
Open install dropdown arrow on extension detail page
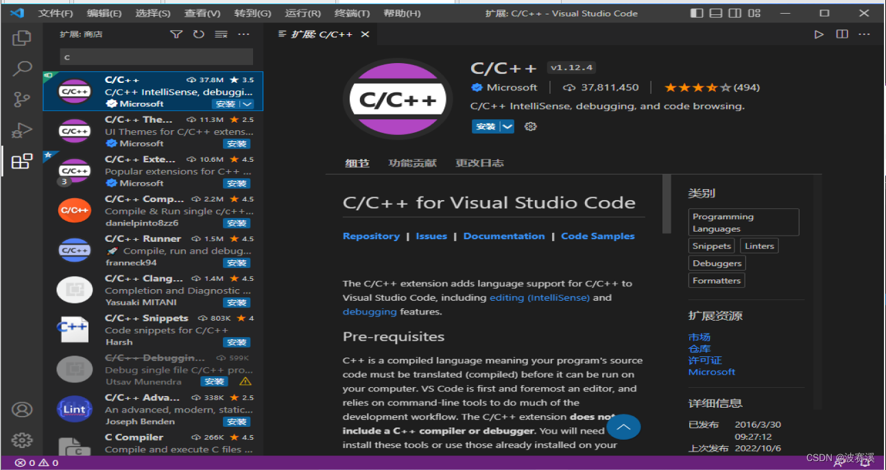coord(507,127)
